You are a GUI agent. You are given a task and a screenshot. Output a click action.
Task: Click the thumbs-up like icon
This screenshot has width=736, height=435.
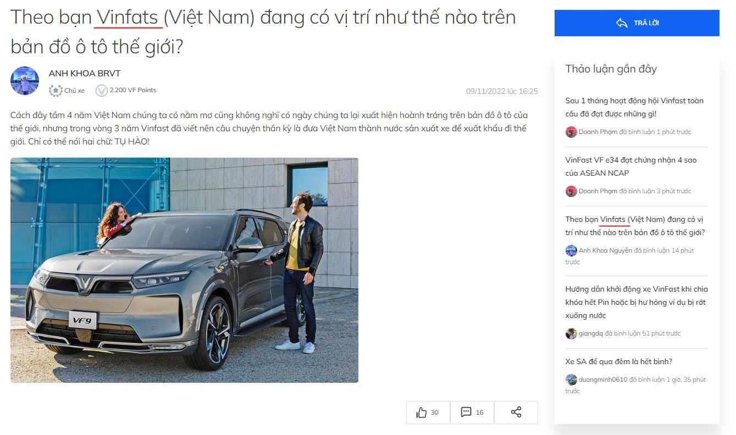[422, 412]
